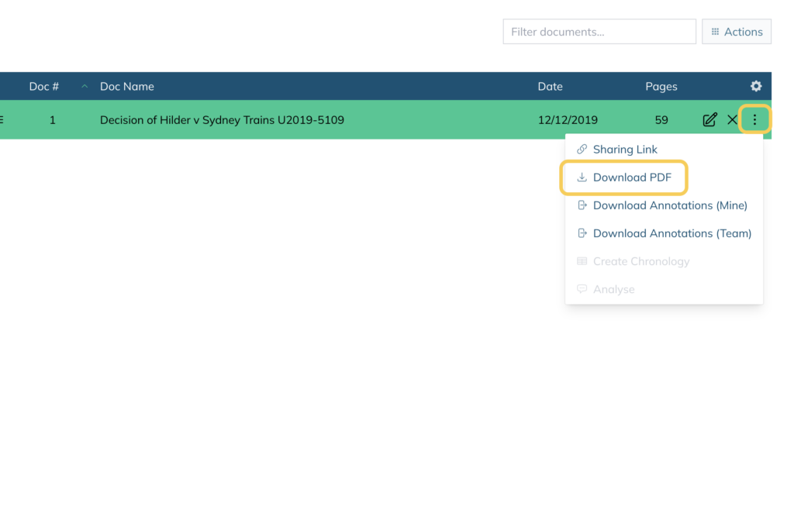Select Download Annotations (Mine)

tap(664, 205)
